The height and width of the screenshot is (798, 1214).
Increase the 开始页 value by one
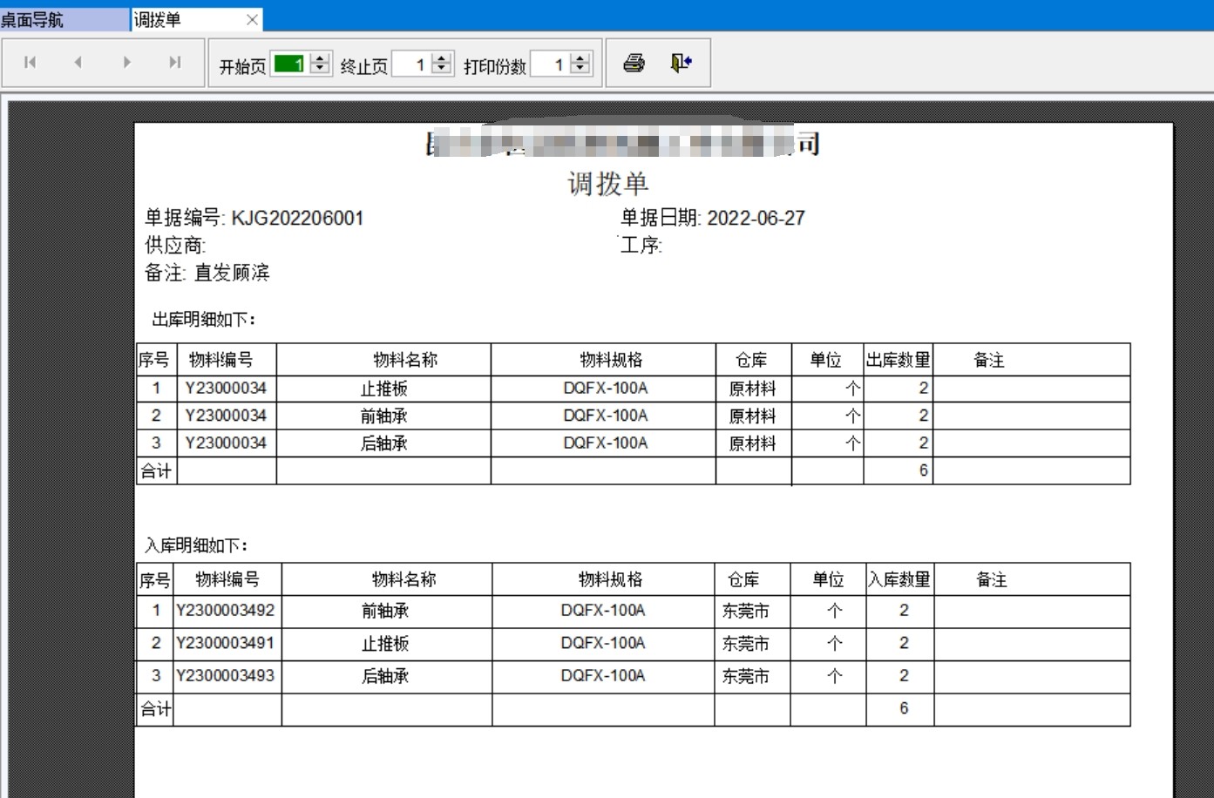point(320,58)
